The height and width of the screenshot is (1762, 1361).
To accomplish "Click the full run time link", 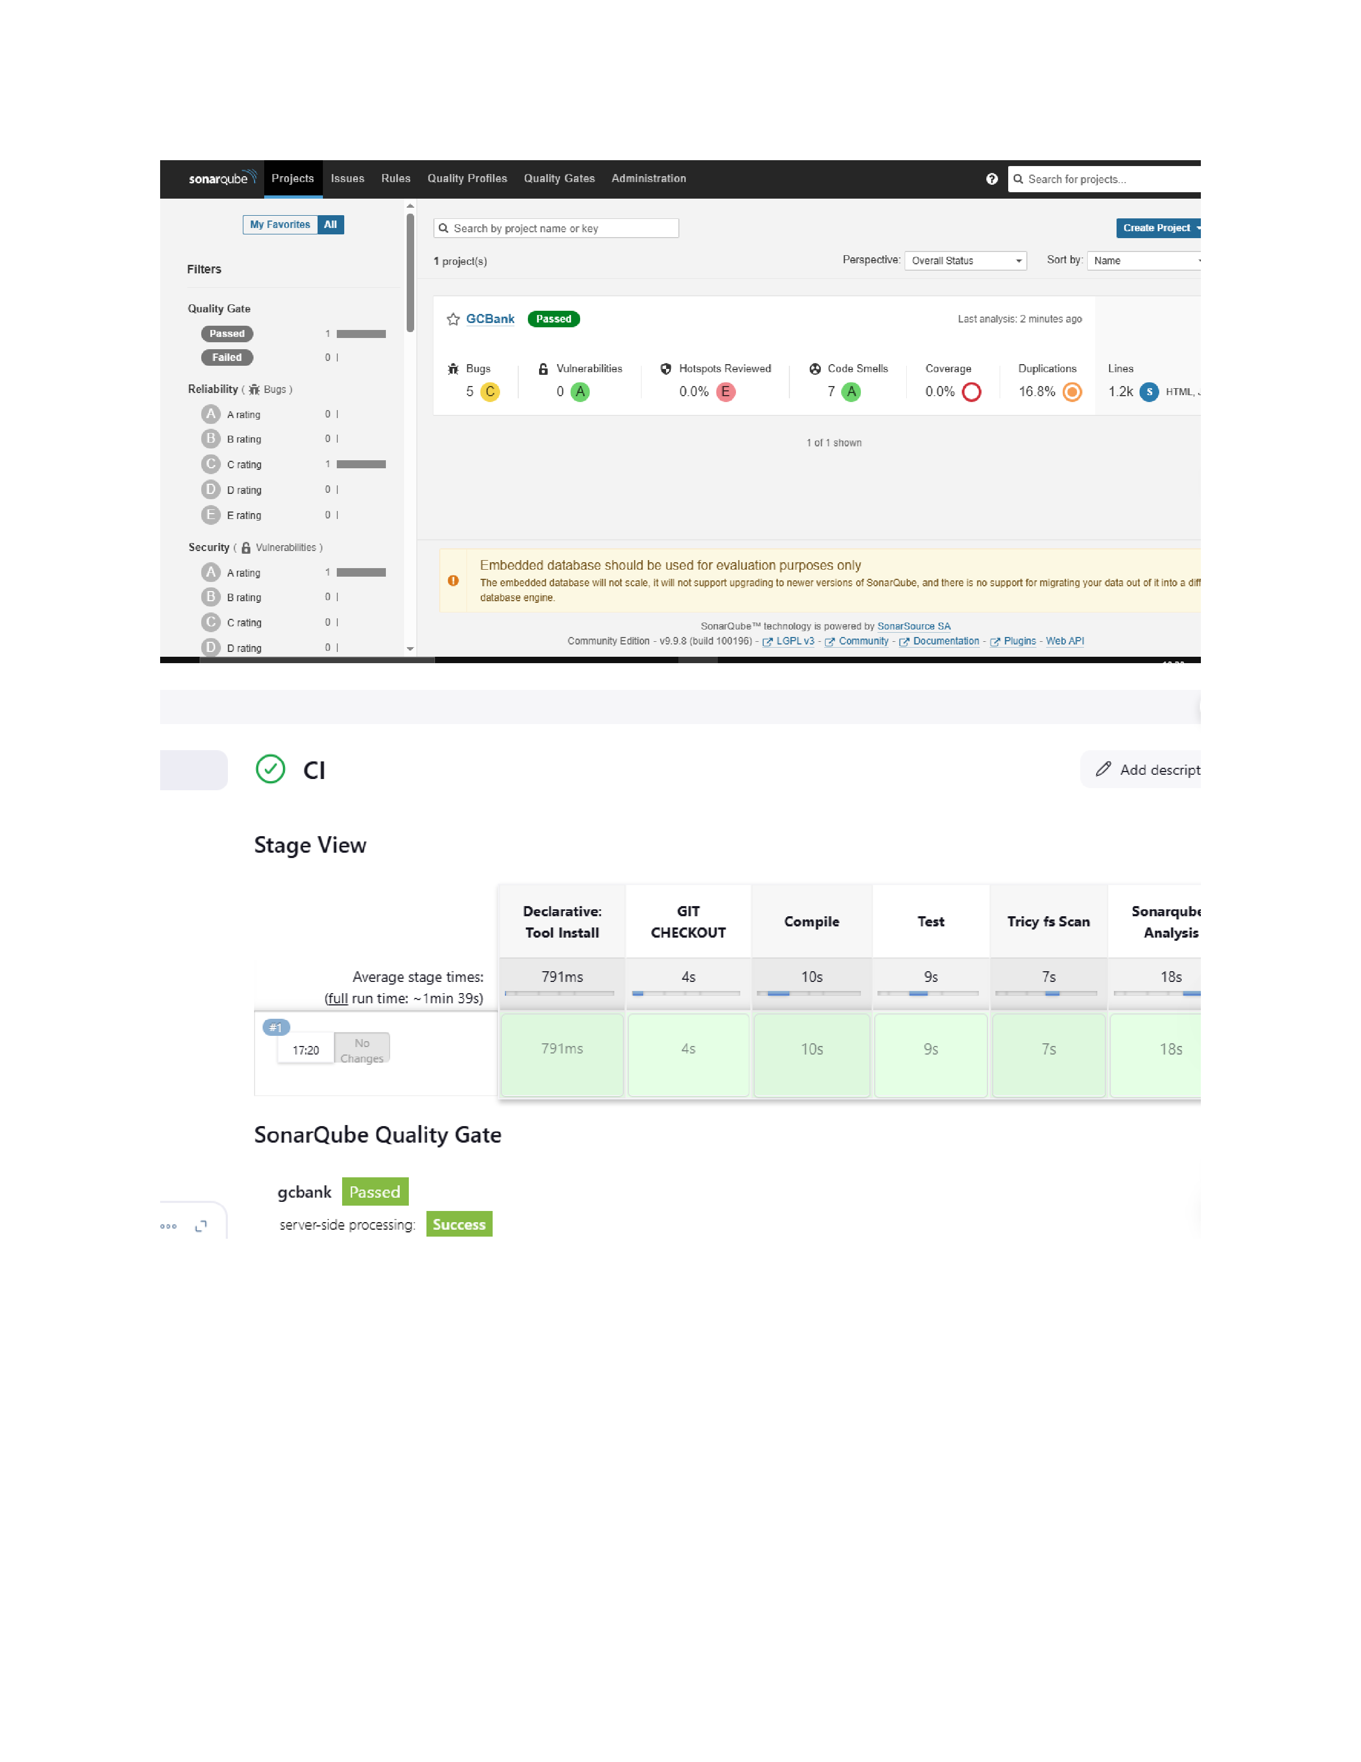I will pos(338,999).
